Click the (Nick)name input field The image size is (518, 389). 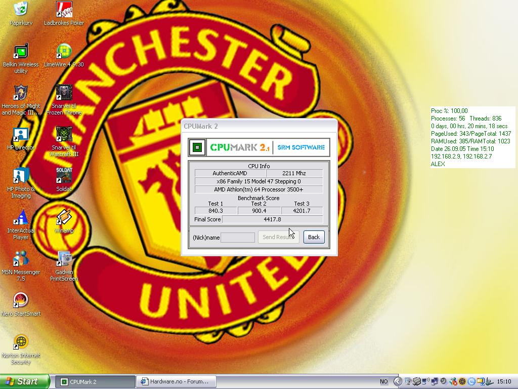[x=238, y=238]
